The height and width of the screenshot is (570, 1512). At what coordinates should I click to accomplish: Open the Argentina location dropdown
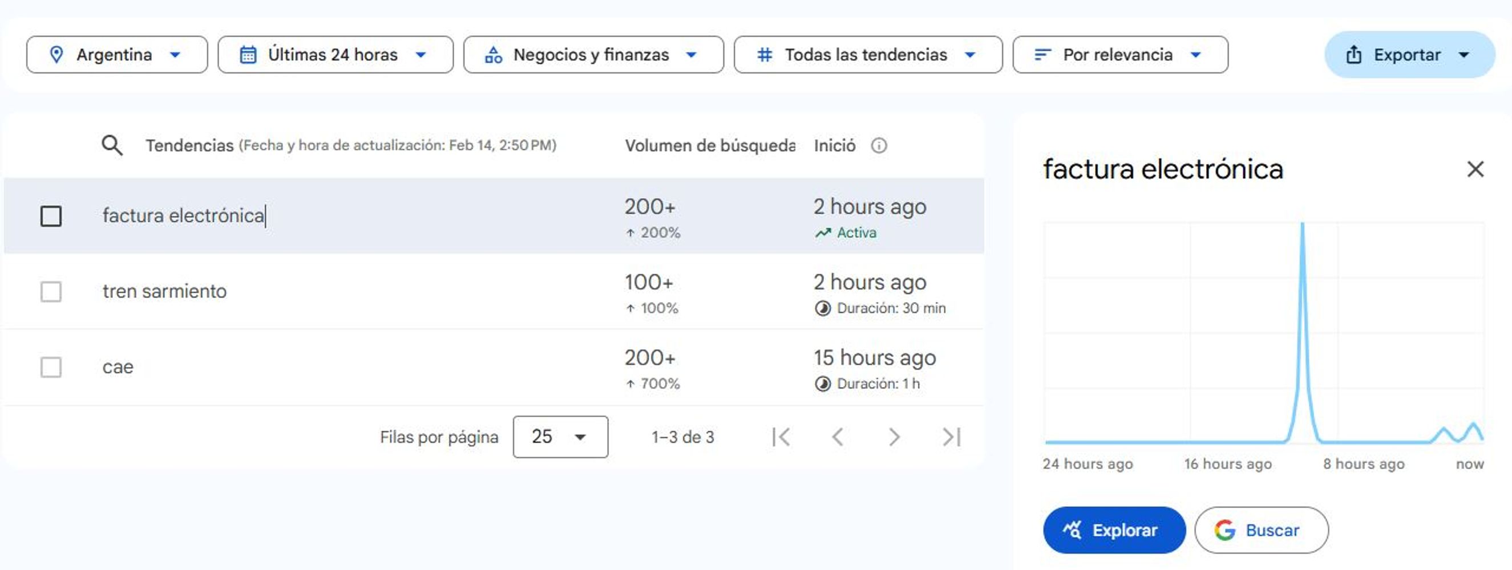(x=117, y=55)
